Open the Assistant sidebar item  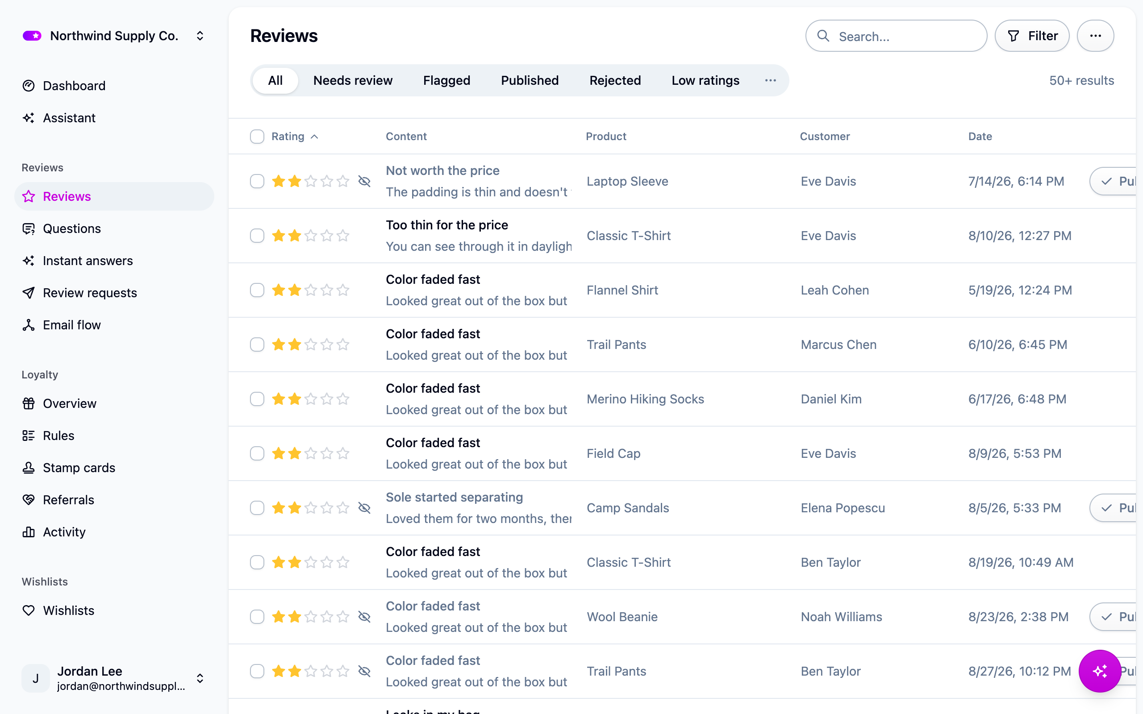(114, 117)
